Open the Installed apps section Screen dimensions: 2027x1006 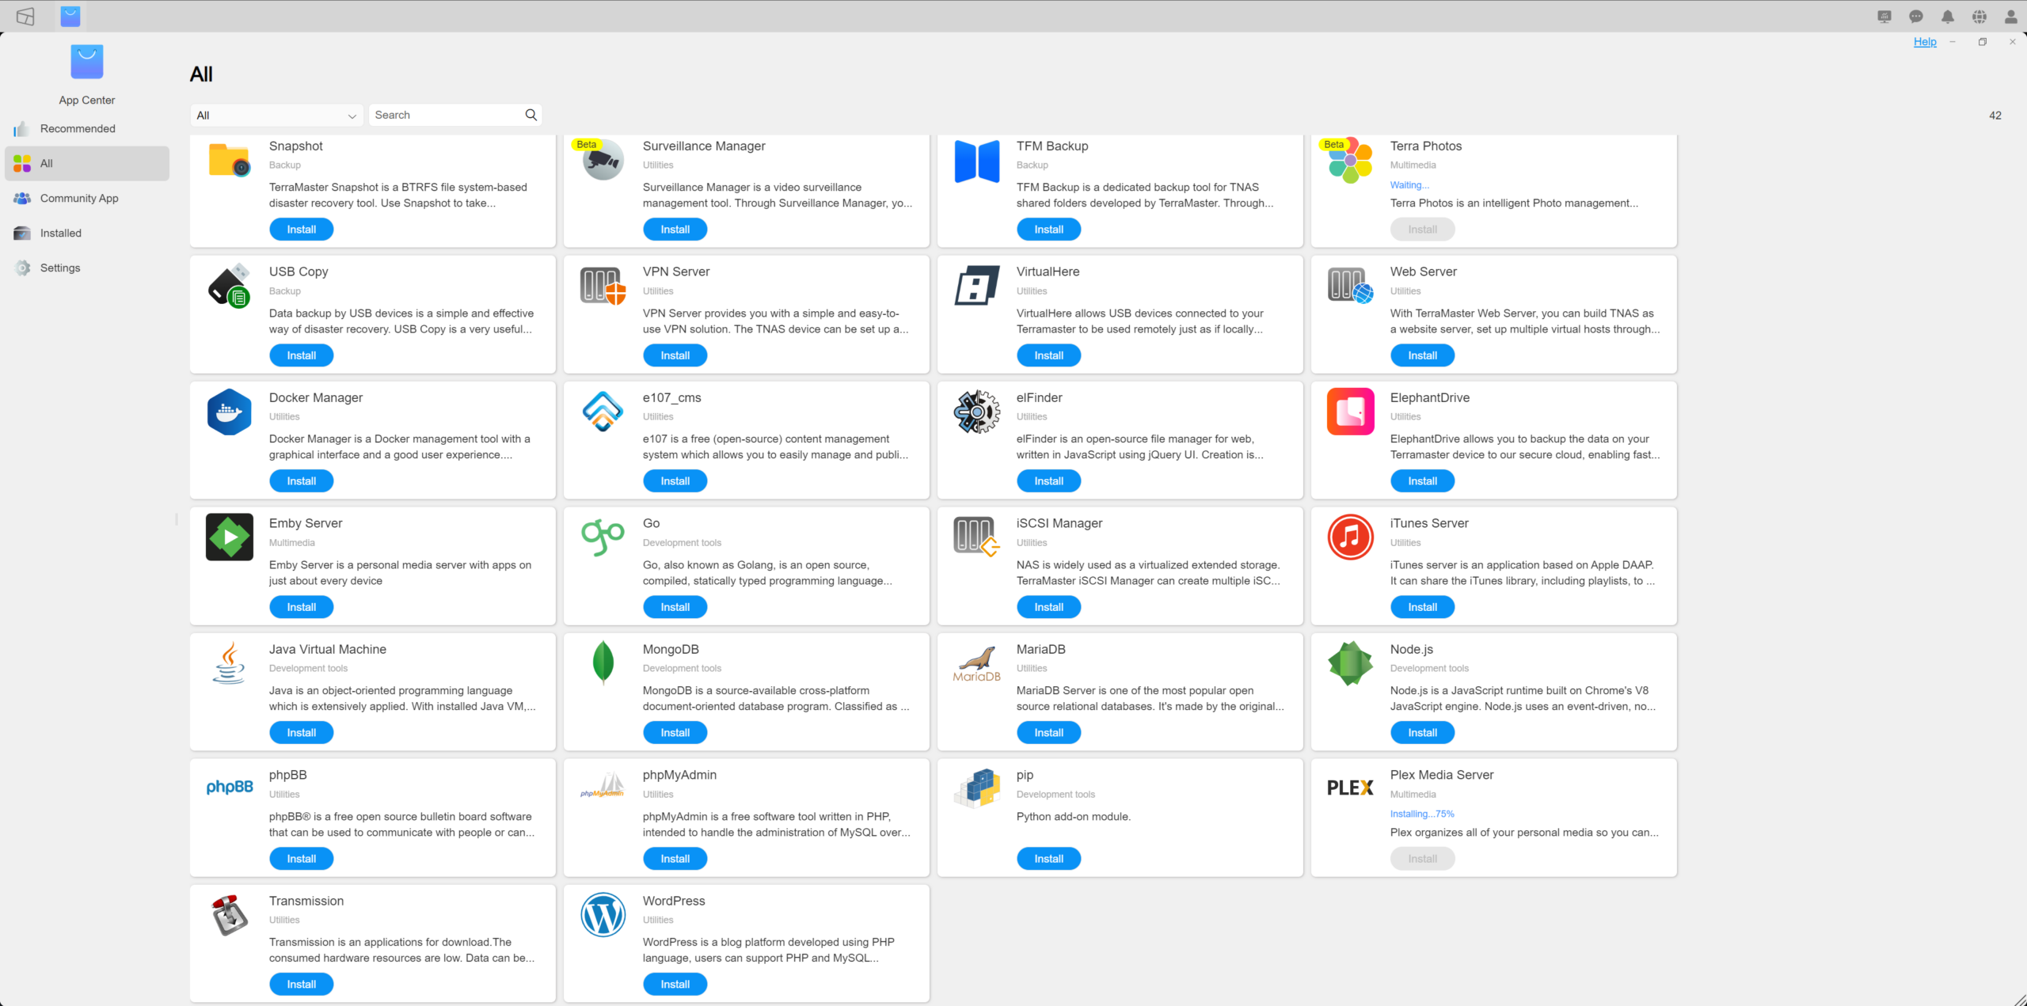click(x=61, y=233)
